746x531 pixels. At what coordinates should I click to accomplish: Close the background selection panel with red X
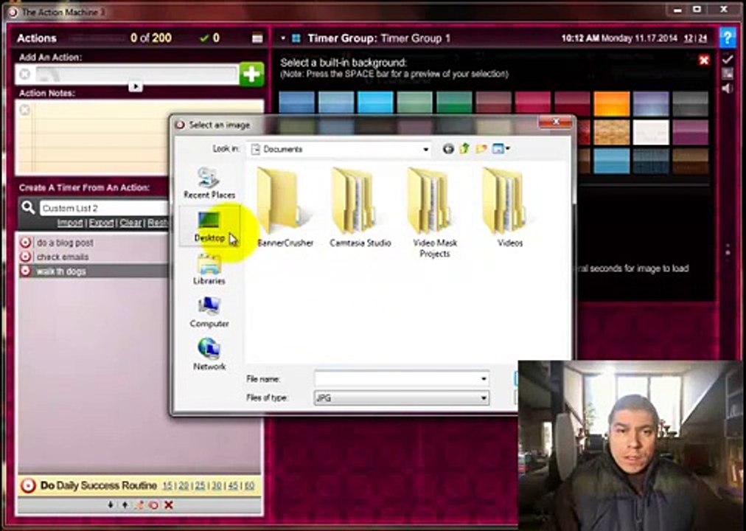coord(704,60)
